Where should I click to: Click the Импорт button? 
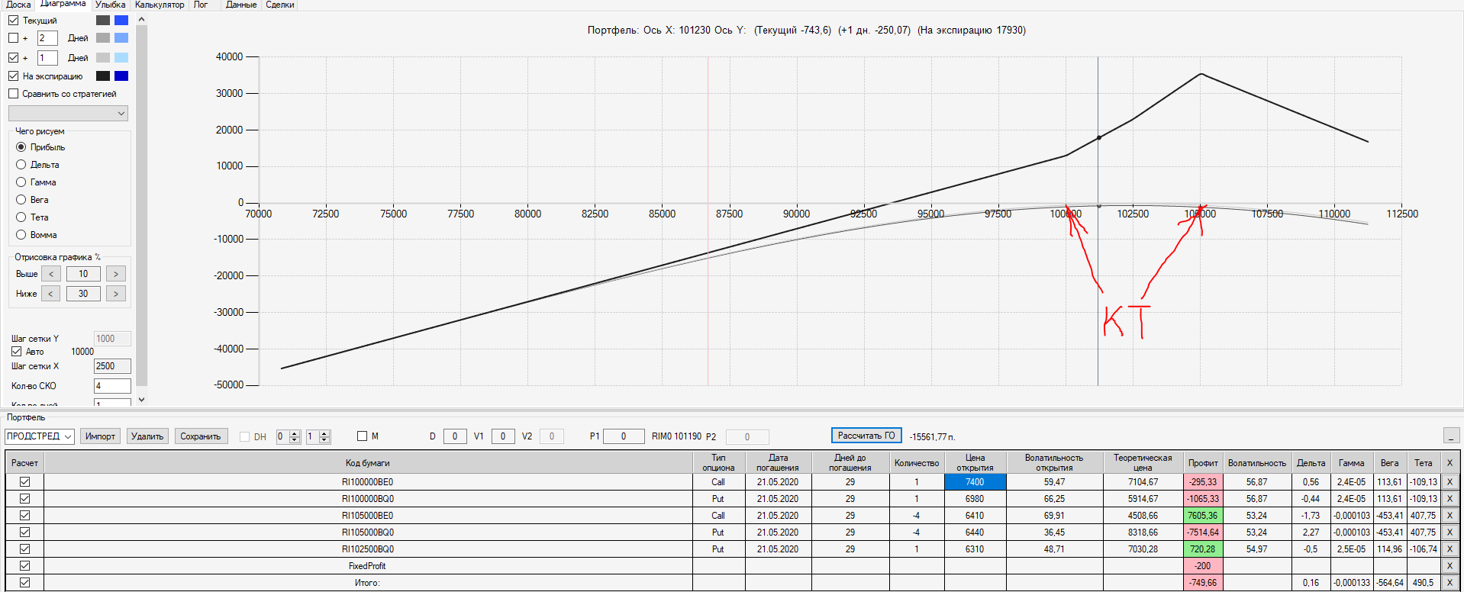coord(100,436)
